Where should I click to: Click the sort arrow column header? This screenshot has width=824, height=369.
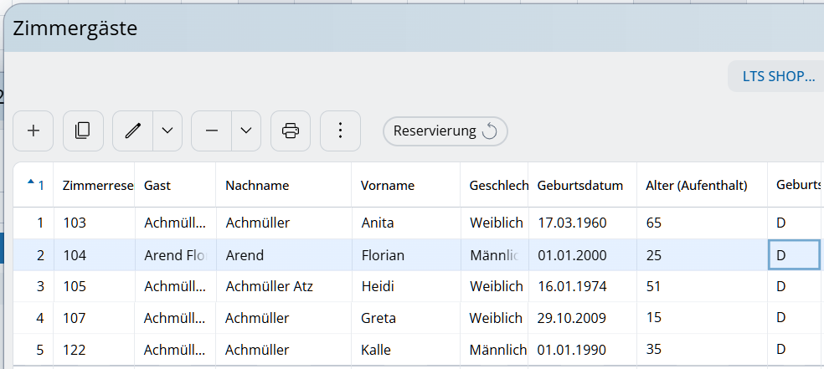[x=33, y=185]
